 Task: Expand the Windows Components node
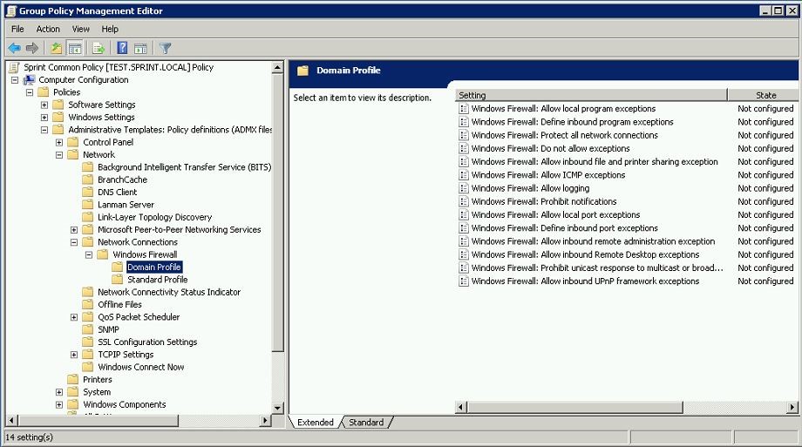point(59,404)
